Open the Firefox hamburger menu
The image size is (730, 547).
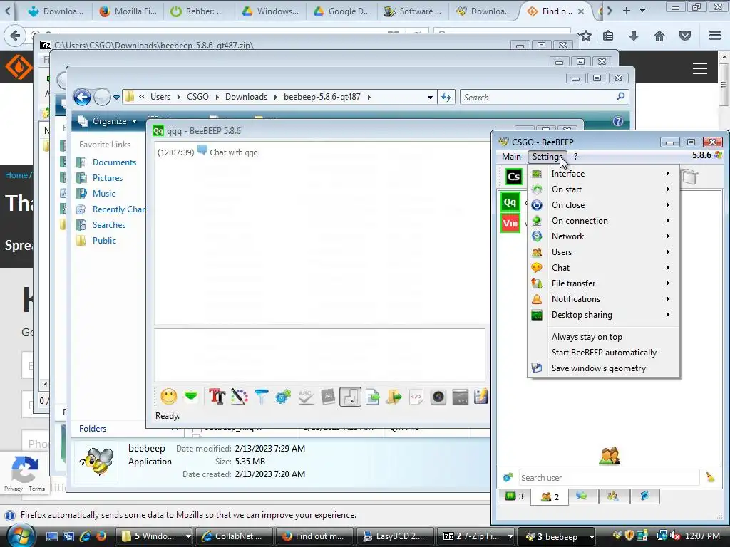pyautogui.click(x=714, y=36)
